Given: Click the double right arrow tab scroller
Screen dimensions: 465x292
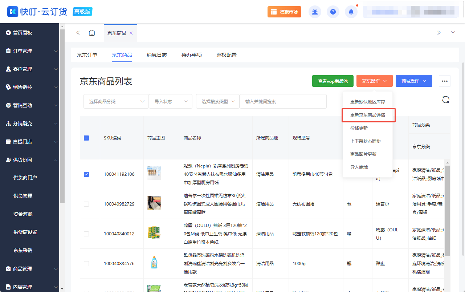Looking at the screenshot, I should tap(439, 33).
